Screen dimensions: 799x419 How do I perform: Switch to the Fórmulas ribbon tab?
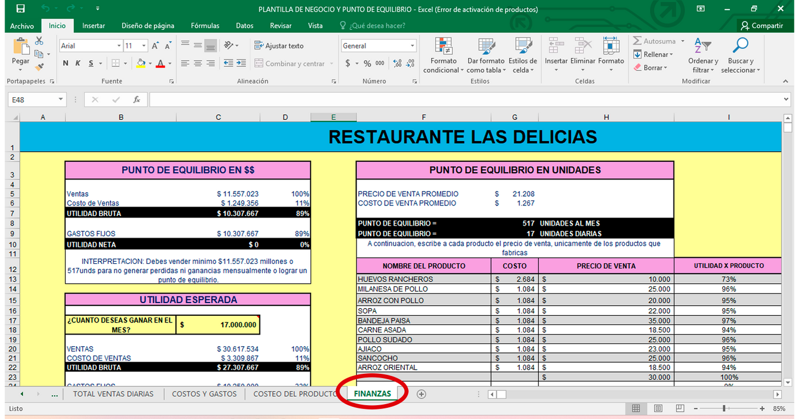(x=205, y=25)
